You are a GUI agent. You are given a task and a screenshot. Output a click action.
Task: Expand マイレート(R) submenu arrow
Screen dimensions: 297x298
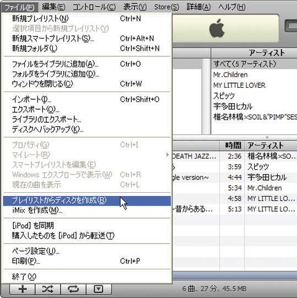(x=167, y=155)
